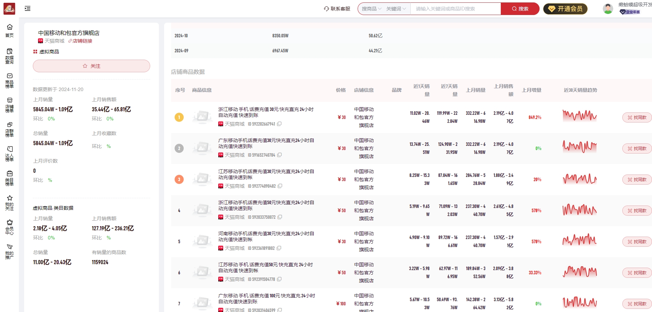Expand the 关键词 search mode dropdown
Image resolution: width=652 pixels, height=312 pixels.
[x=396, y=9]
